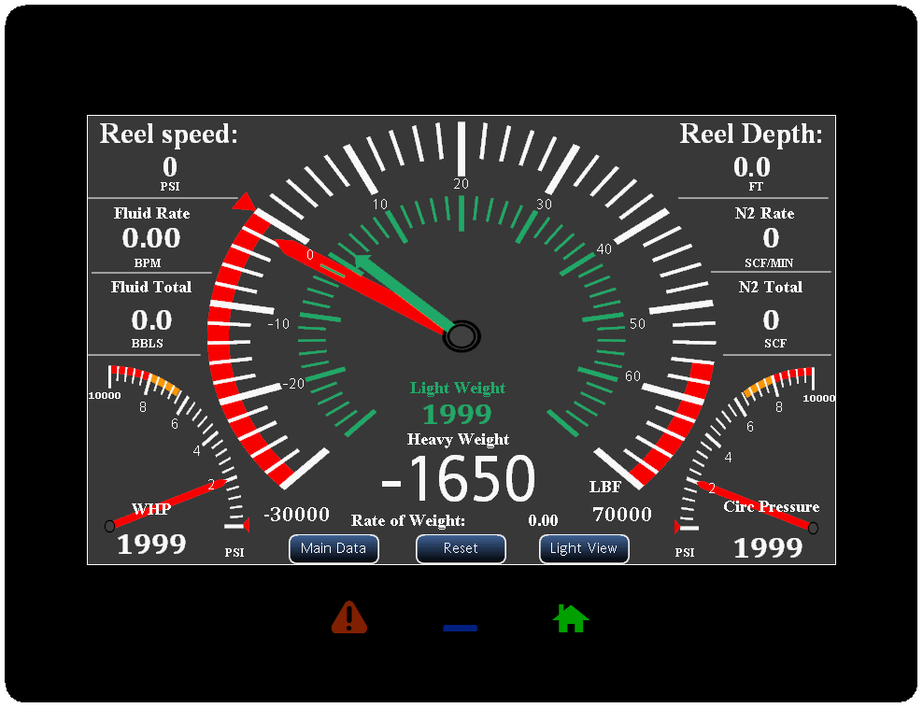
Task: Select the red setpoint triangle on the WHP gauge
Action: pos(245,525)
